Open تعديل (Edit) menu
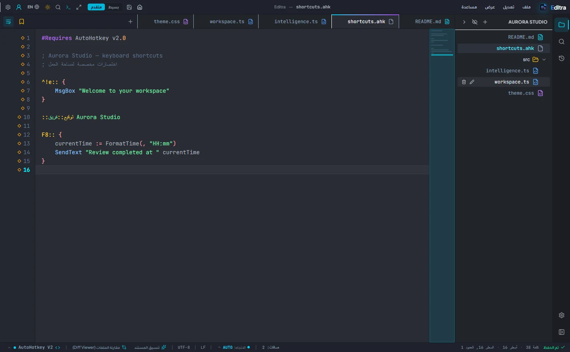The image size is (570, 352). click(x=509, y=7)
